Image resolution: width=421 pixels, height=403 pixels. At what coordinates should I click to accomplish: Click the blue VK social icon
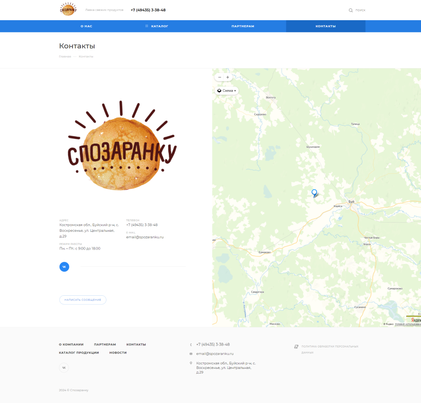(64, 267)
